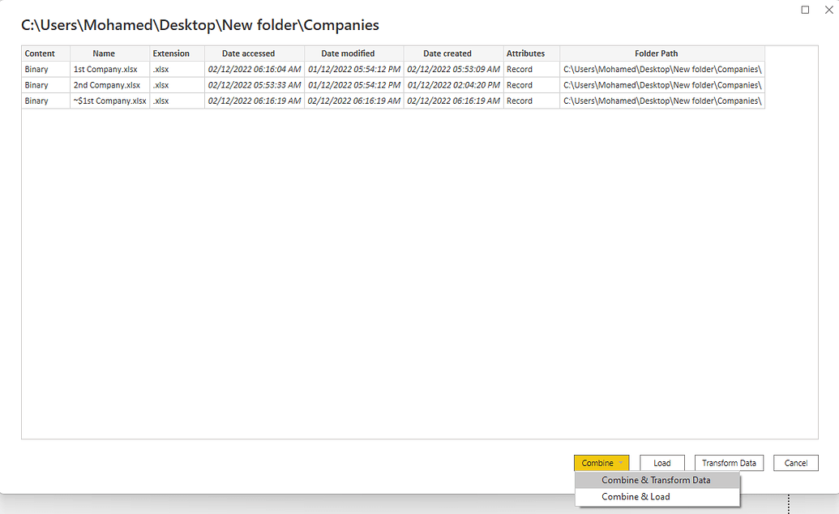Open the Record attribute of 1st Company.xlsx

(519, 69)
